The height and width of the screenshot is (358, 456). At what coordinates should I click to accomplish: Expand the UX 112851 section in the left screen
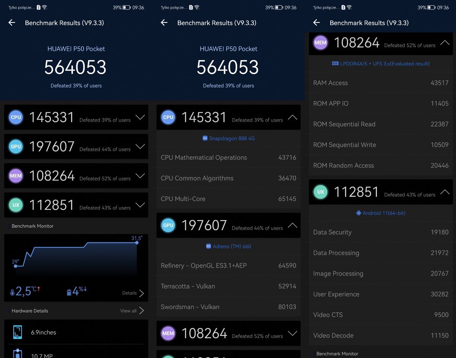click(140, 205)
